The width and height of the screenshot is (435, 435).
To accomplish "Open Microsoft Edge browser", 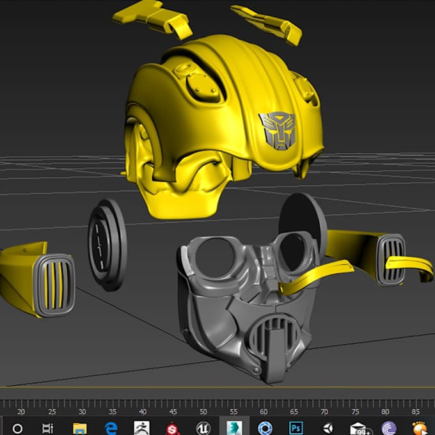I will click(x=111, y=429).
